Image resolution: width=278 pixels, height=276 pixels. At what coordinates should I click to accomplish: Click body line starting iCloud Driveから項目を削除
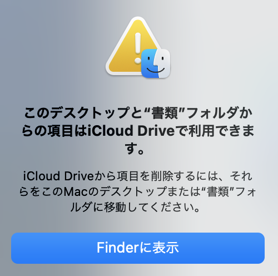coord(138,176)
